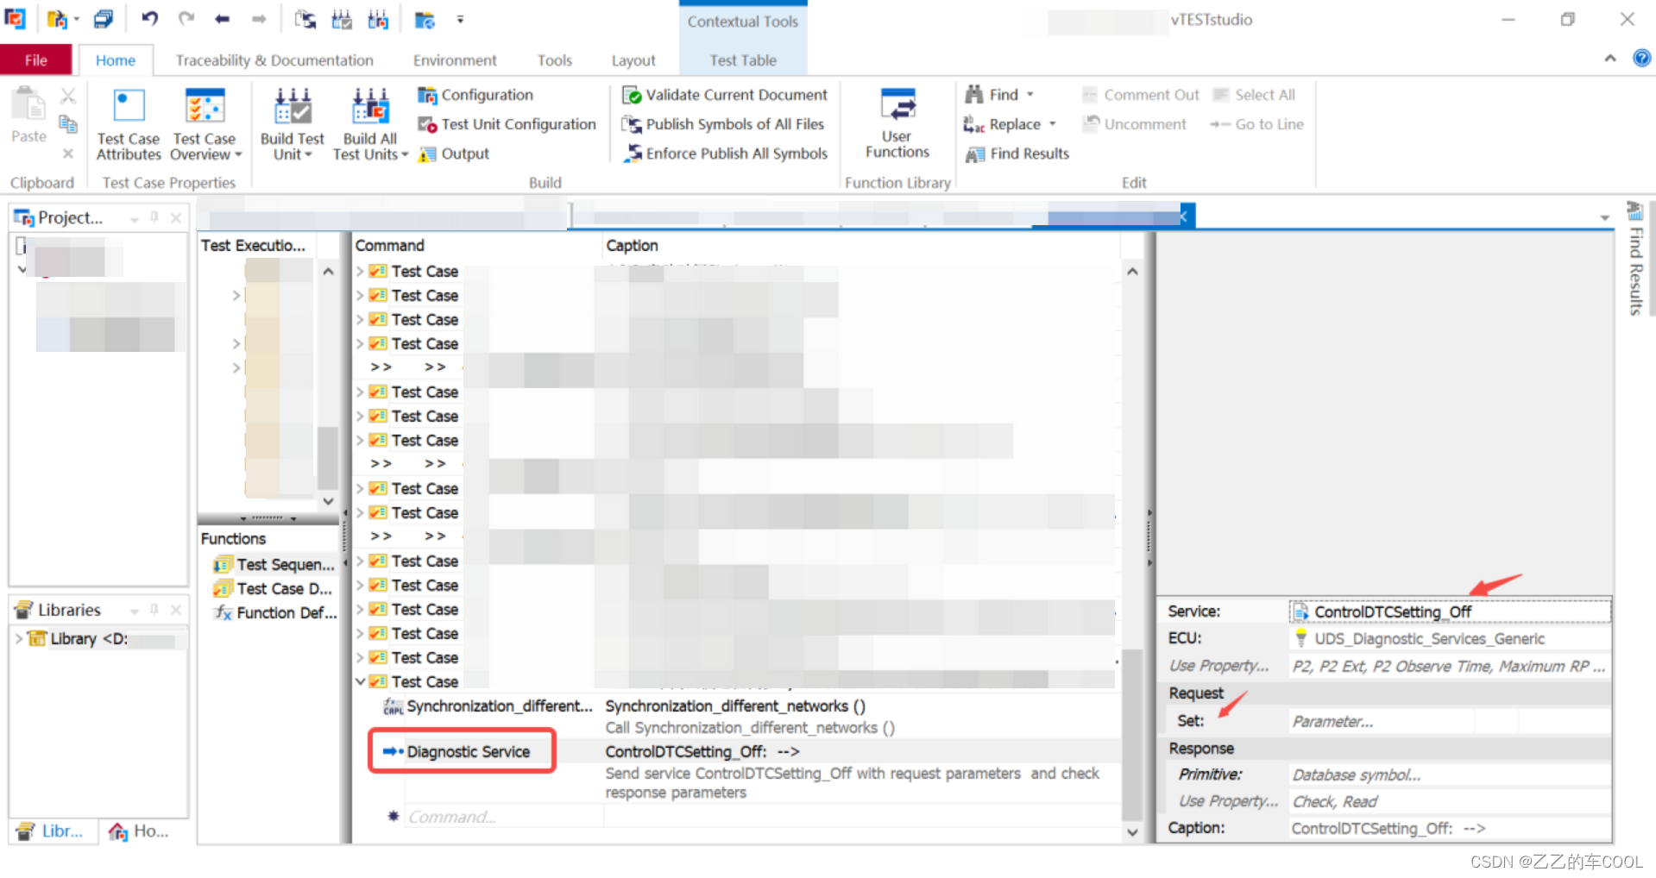The width and height of the screenshot is (1656, 878).
Task: Click the Navigate Back arrow icon
Action: [223, 19]
